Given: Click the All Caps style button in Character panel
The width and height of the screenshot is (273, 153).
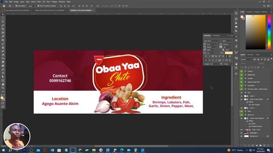Looking at the screenshot, I should pos(212,57).
